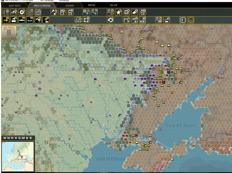Open the losses screen crosses icon (L)
The width and height of the screenshot is (232, 173).
click(14, 12)
